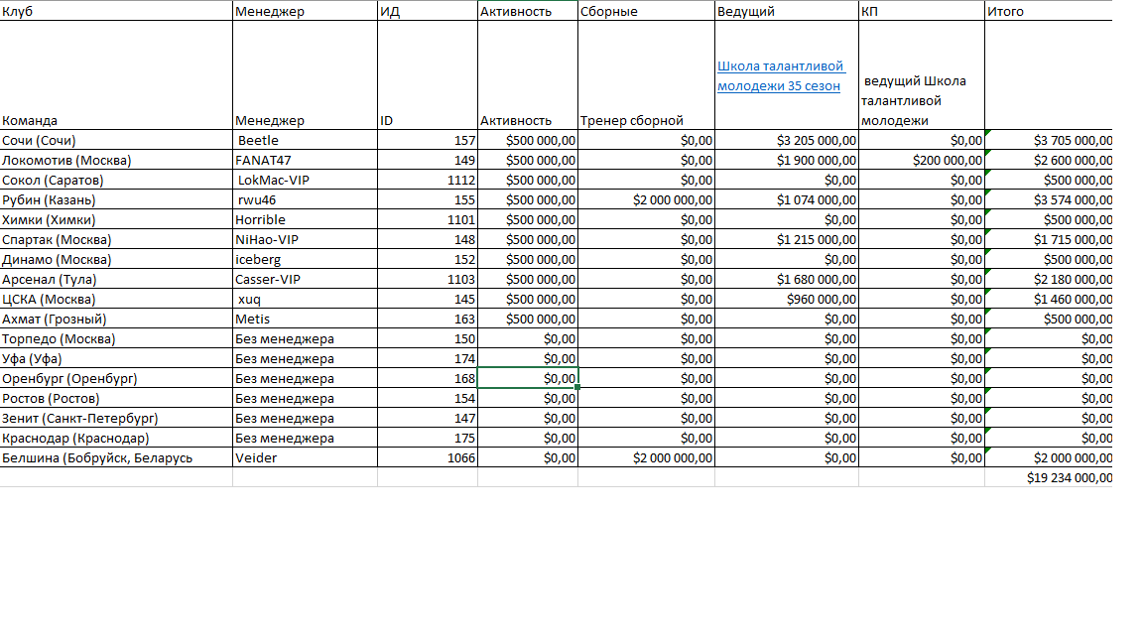Select the Итого header cell
This screenshot has width=1143, height=643.
click(x=1047, y=11)
